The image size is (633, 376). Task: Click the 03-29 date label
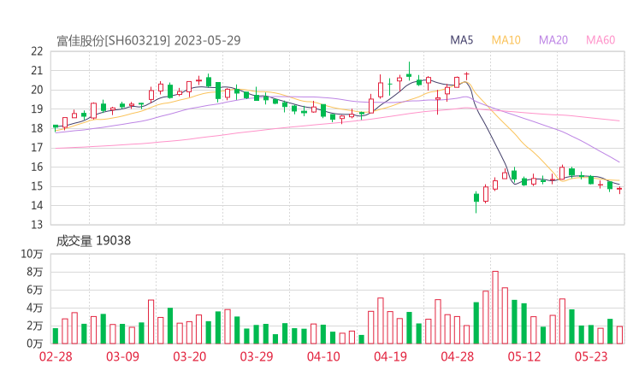click(257, 356)
